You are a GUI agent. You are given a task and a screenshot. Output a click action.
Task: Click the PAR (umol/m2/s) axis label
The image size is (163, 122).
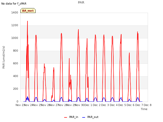point(4,57)
